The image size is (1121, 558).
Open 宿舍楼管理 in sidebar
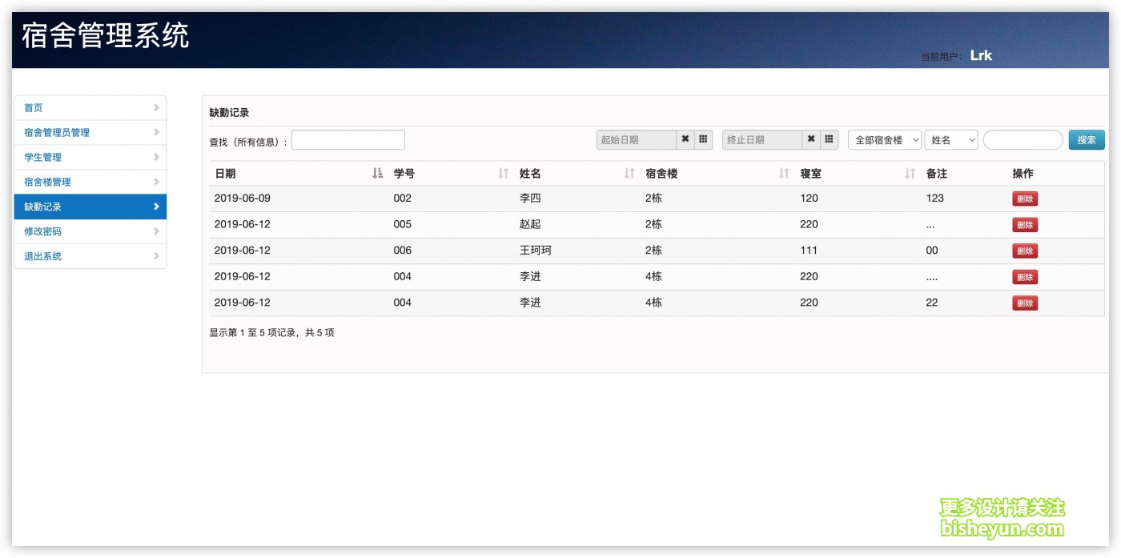90,183
